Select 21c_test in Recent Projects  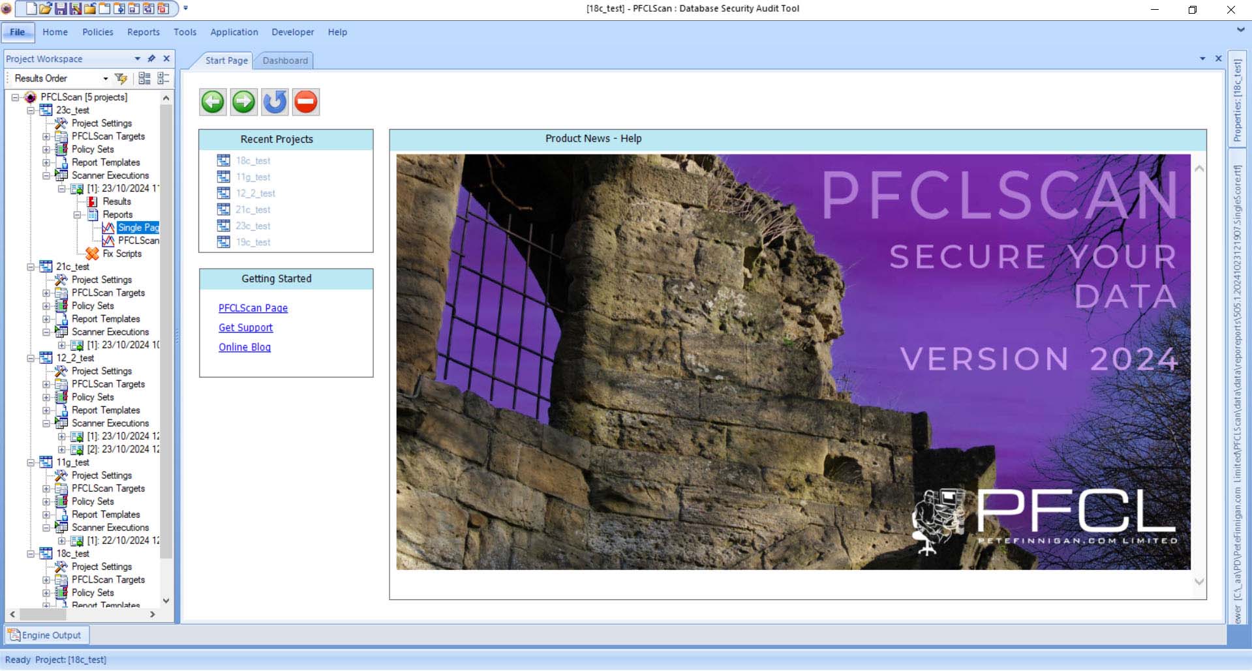[x=253, y=209]
